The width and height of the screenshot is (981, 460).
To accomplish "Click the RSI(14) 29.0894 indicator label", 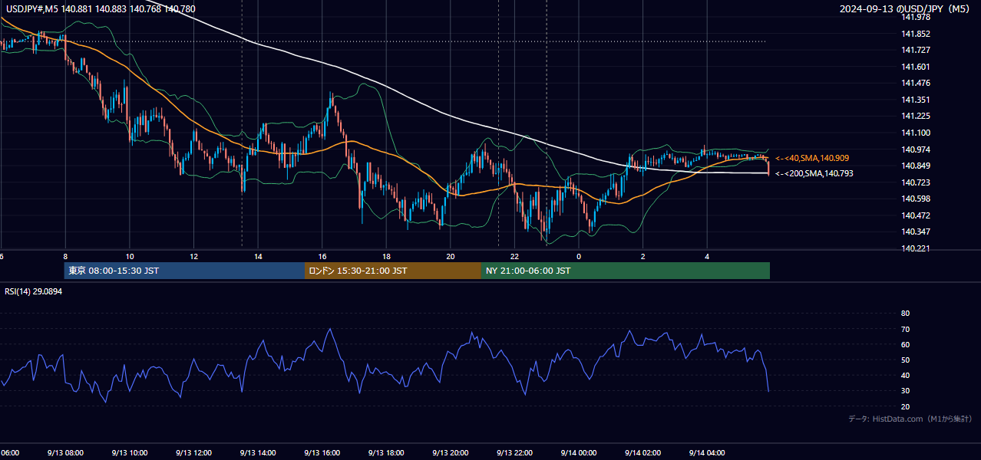I will [34, 291].
